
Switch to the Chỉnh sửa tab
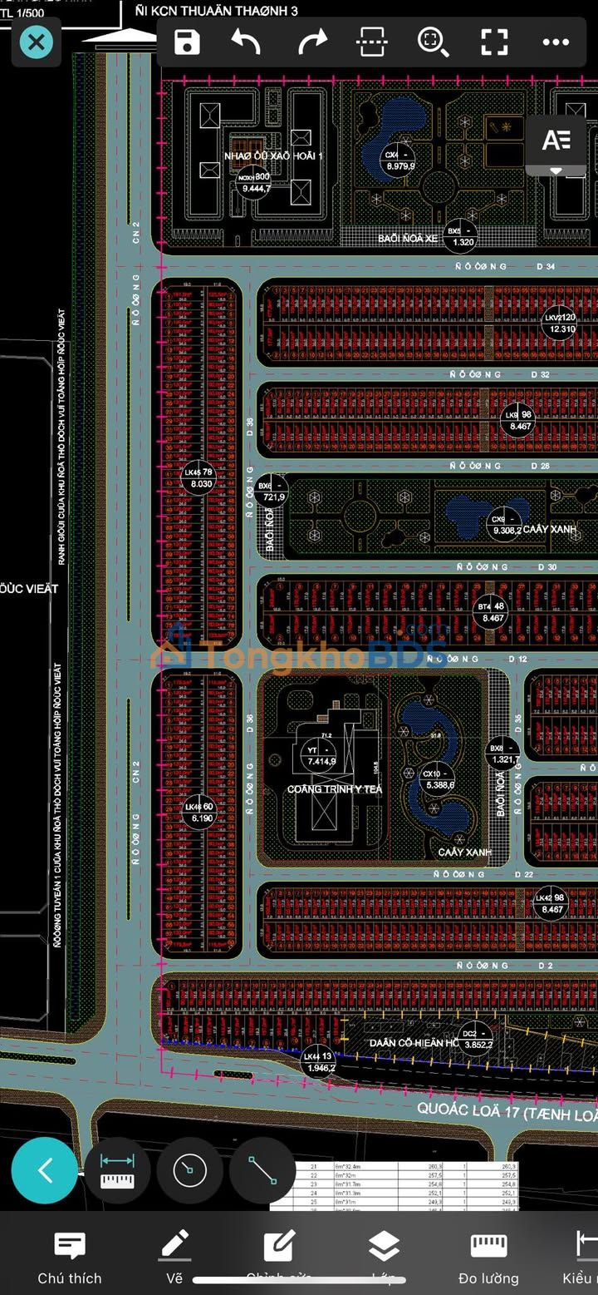point(278,1258)
